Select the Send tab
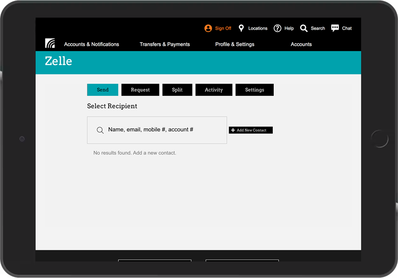 (103, 90)
